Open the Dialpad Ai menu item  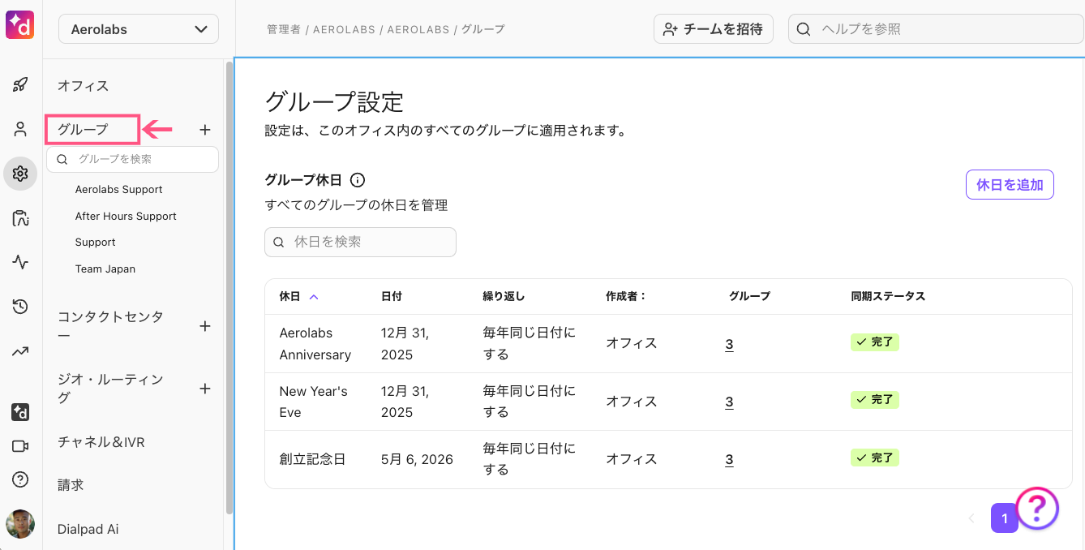click(x=88, y=529)
